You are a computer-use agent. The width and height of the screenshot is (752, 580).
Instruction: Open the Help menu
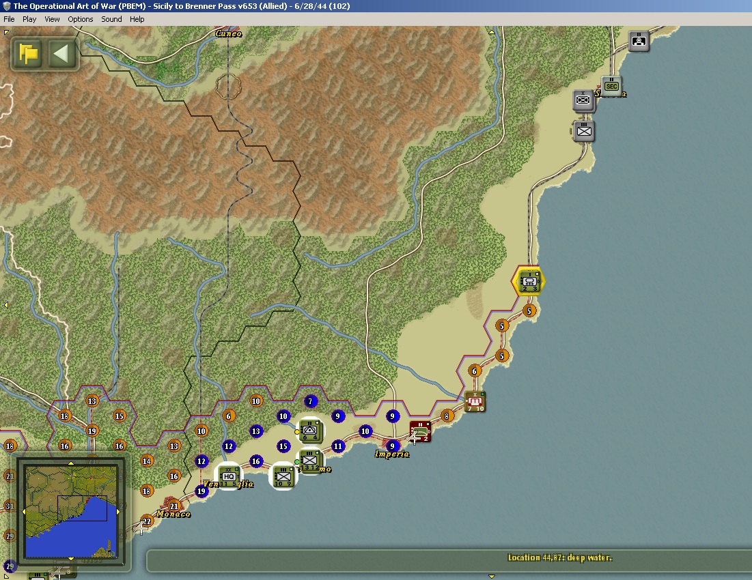click(x=137, y=19)
